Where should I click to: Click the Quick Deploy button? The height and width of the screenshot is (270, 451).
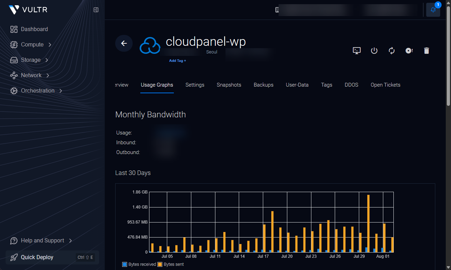tap(52, 257)
